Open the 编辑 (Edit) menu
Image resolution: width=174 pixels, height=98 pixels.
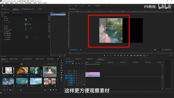7,3
